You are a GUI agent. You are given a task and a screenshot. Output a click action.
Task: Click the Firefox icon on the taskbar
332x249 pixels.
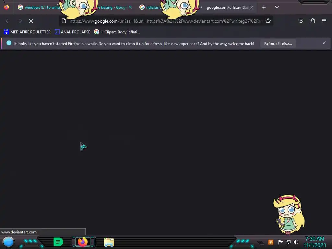pos(83,242)
